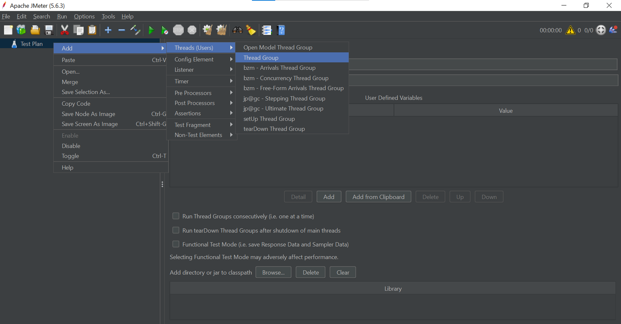Click the Open file folder icon
Viewport: 621px width, 324px height.
click(35, 30)
